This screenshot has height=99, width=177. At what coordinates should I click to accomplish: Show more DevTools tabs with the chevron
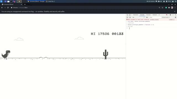coord(159,15)
